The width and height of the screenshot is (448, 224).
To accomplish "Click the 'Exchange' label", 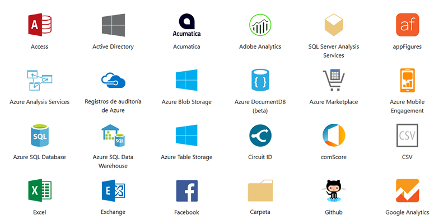I will [113, 212].
